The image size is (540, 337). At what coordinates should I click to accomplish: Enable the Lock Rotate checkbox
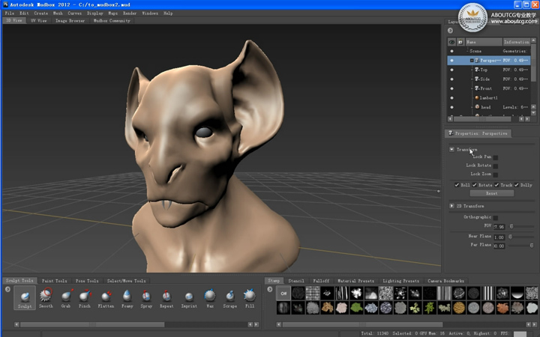[x=496, y=166]
